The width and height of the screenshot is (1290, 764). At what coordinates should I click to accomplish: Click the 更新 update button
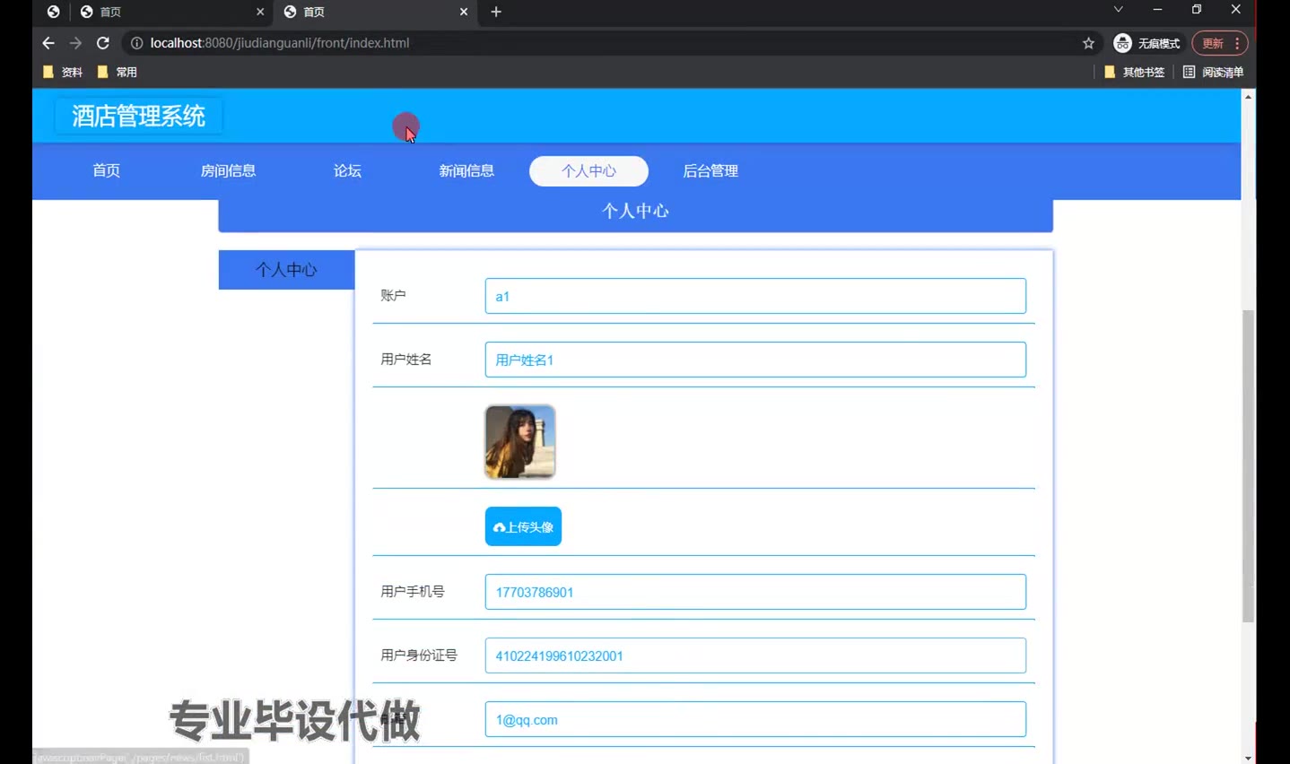click(1219, 43)
